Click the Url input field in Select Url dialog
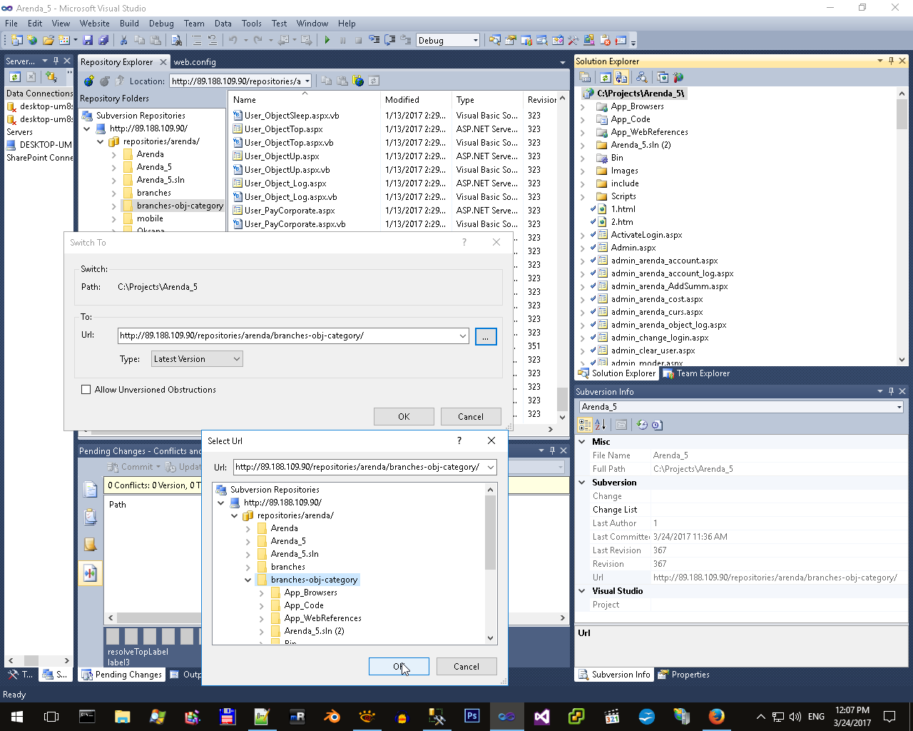Image resolution: width=913 pixels, height=731 pixels. (x=359, y=467)
